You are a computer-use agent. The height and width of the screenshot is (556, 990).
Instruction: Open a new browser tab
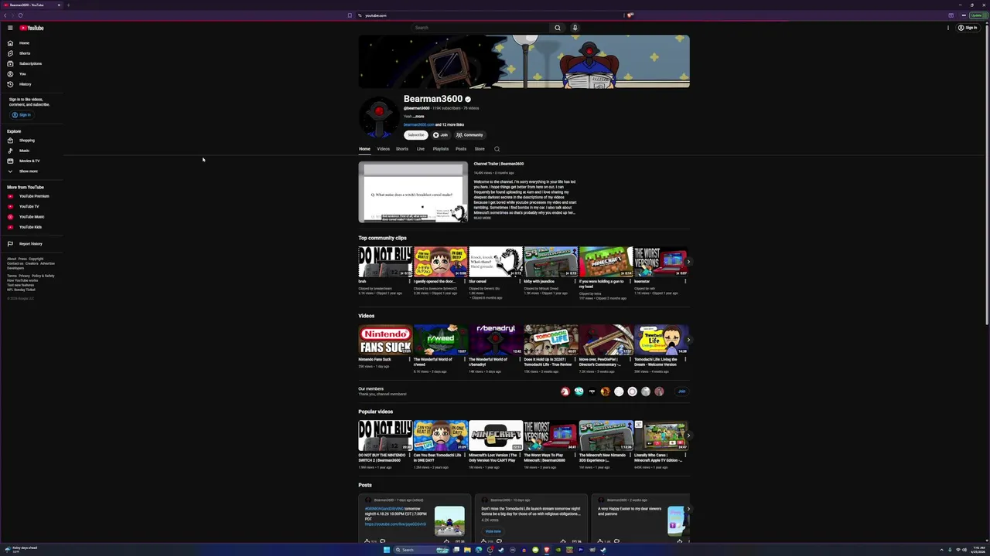68,5
